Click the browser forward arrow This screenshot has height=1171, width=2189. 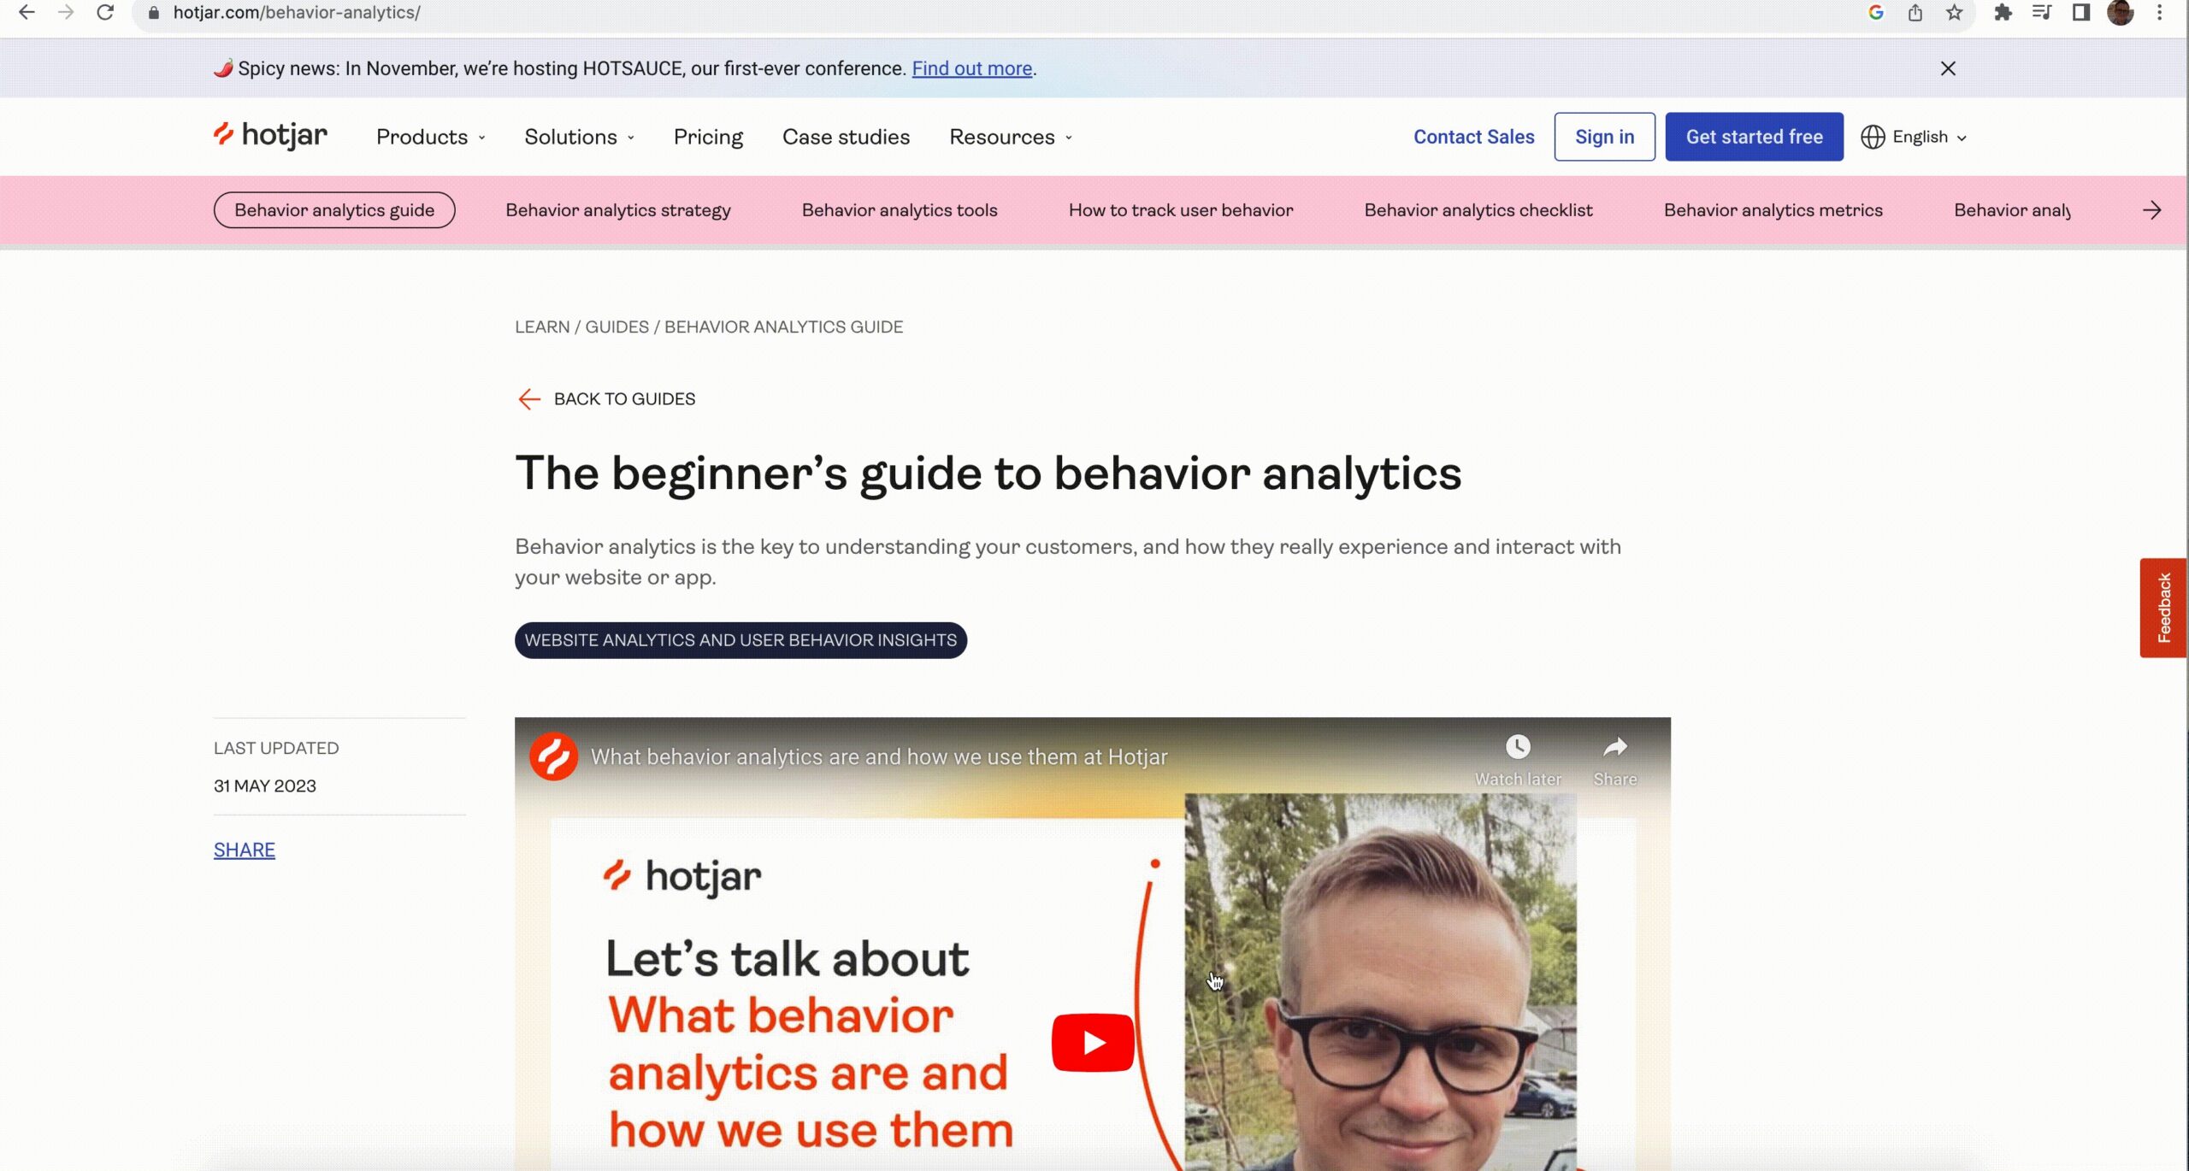pyautogui.click(x=66, y=13)
